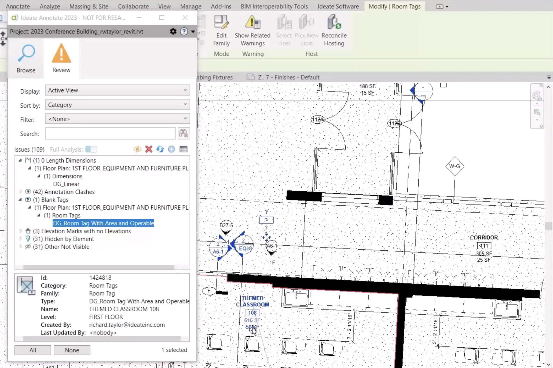Click the W-G wall tag diamond
The width and height of the screenshot is (553, 368).
[455, 166]
